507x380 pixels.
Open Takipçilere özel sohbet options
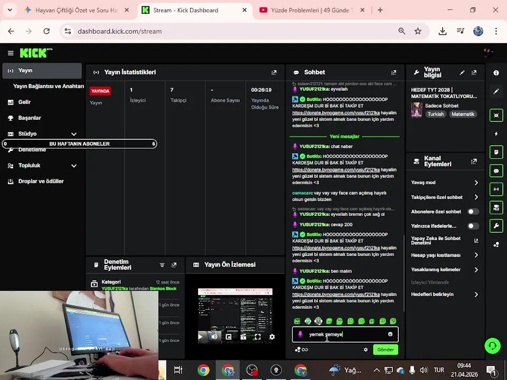point(445,197)
